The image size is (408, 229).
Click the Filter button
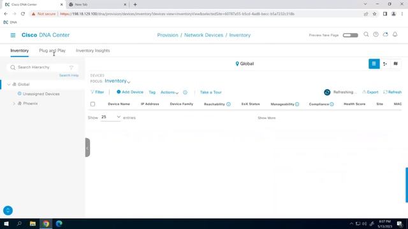pyautogui.click(x=98, y=92)
